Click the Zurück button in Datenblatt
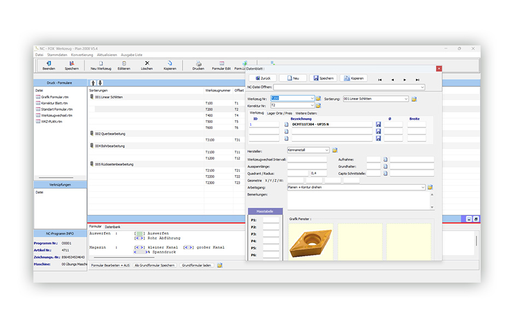This screenshot has height=328, width=514. tap(262, 78)
